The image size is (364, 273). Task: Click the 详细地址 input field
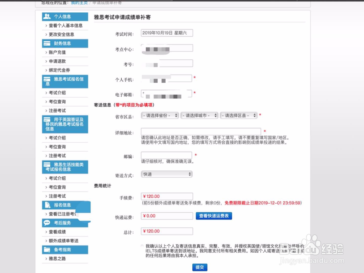[x=201, y=131]
